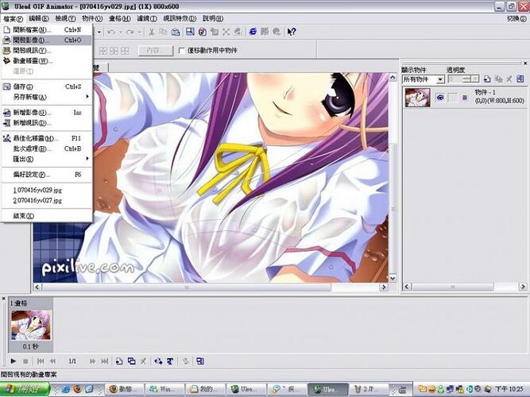
Task: Choose 批次處理(B) menu entry
Action: (47, 148)
